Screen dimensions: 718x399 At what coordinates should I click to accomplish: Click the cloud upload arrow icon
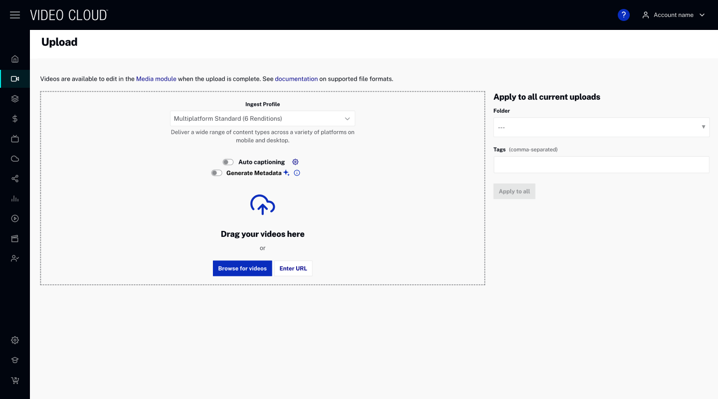(x=263, y=204)
